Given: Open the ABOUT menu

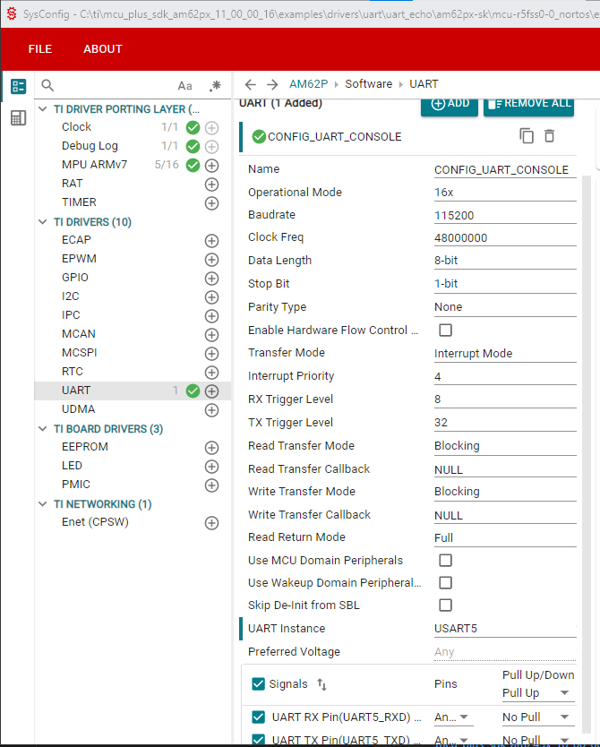Looking at the screenshot, I should pos(103,49).
